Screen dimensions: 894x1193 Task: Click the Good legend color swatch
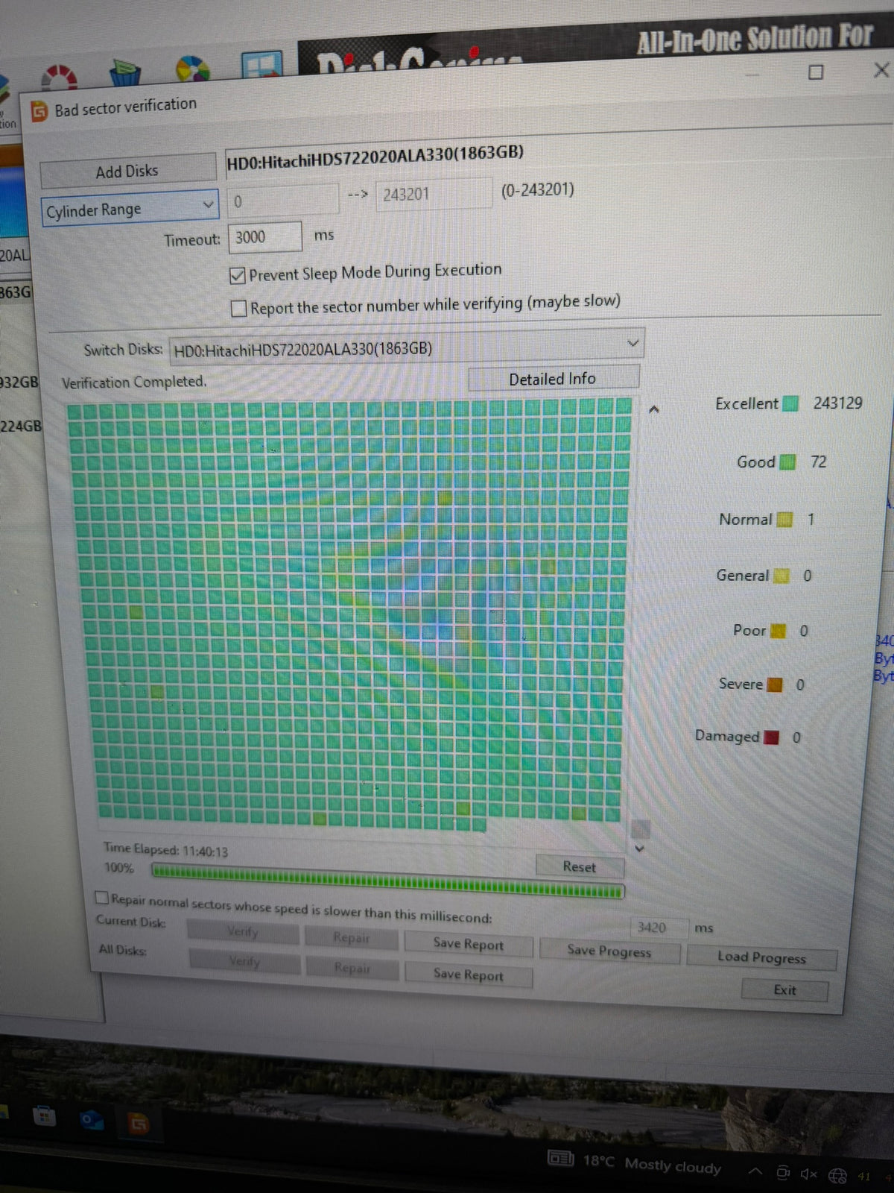click(787, 462)
